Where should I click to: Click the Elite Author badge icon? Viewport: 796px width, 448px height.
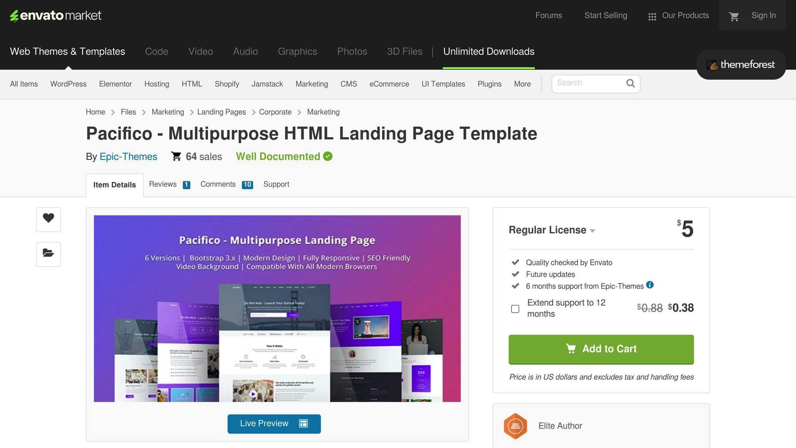tap(515, 426)
